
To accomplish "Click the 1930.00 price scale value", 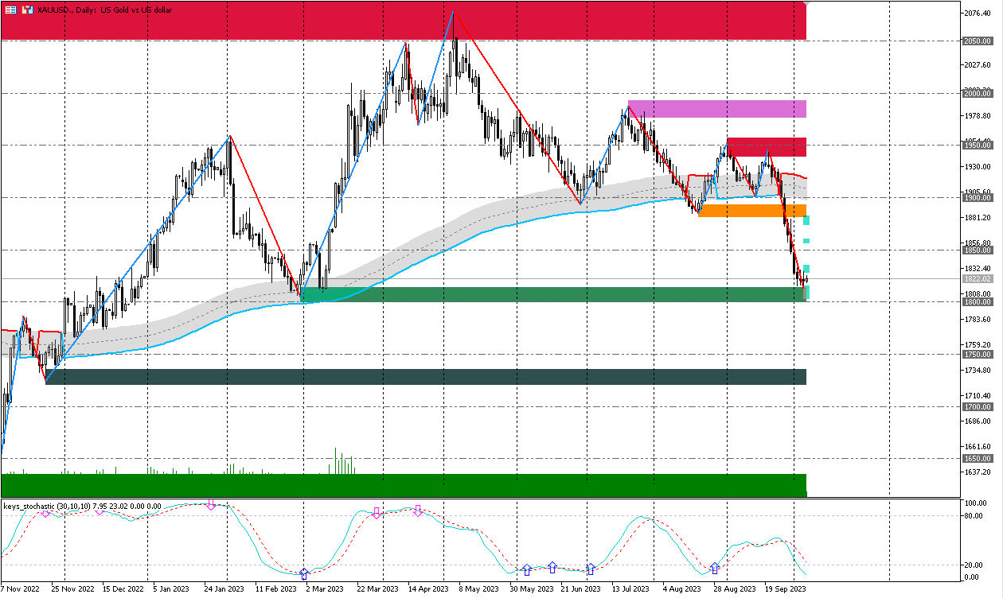I will click(x=976, y=166).
